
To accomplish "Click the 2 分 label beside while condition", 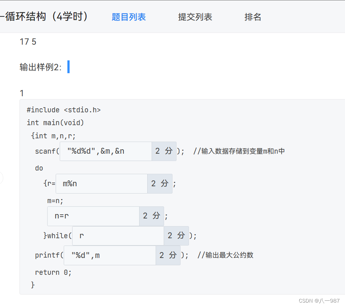I will (176, 236).
